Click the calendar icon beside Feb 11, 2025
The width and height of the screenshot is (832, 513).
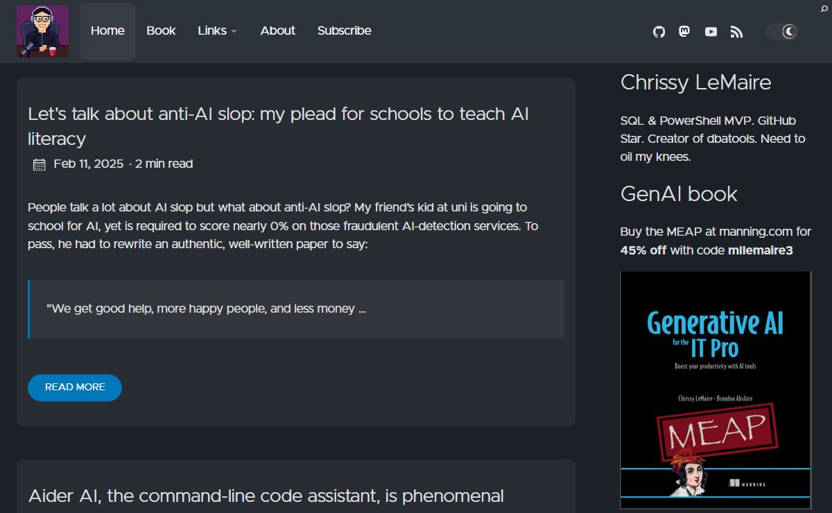[40, 164]
